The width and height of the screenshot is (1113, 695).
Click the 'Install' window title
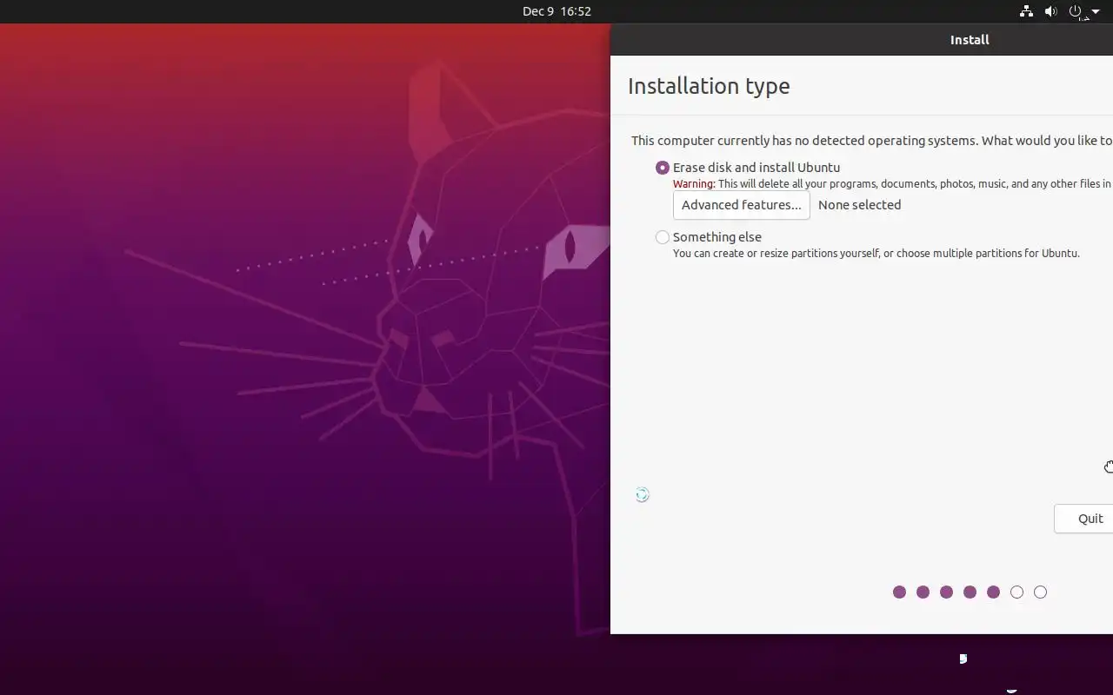[970, 40]
